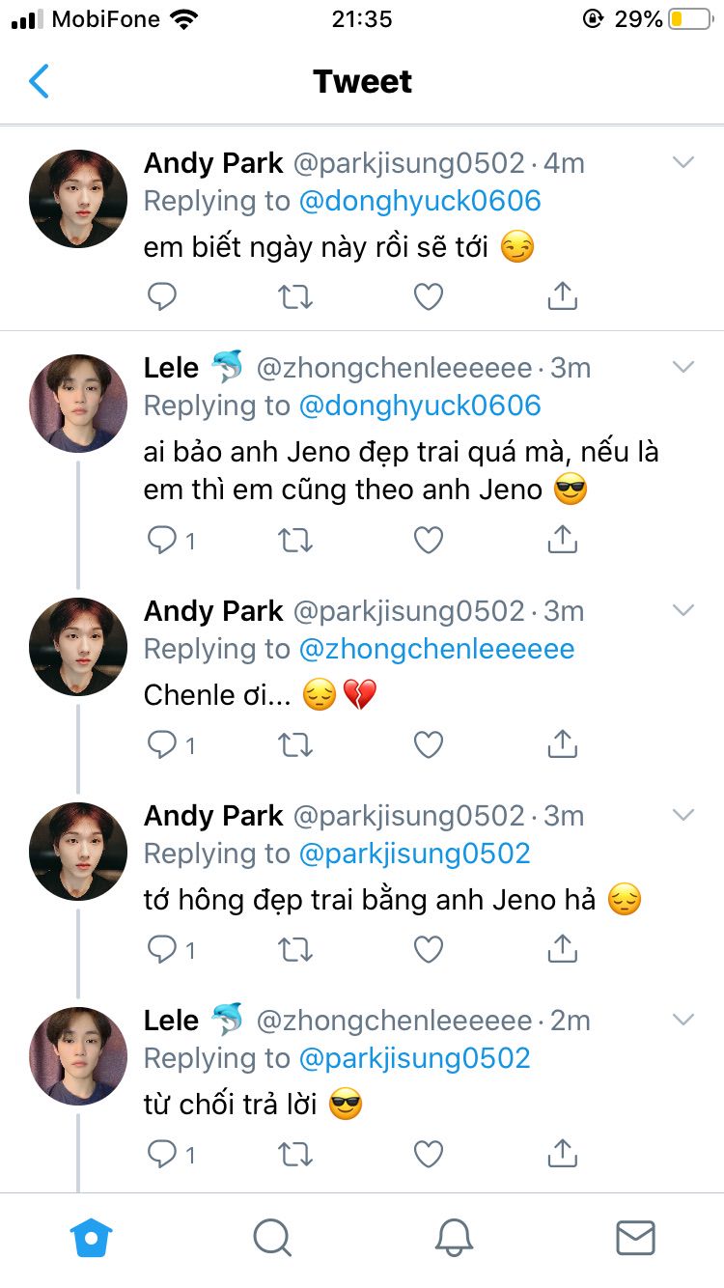Open replies on 'Chenle ơi...' tweet

tap(170, 744)
